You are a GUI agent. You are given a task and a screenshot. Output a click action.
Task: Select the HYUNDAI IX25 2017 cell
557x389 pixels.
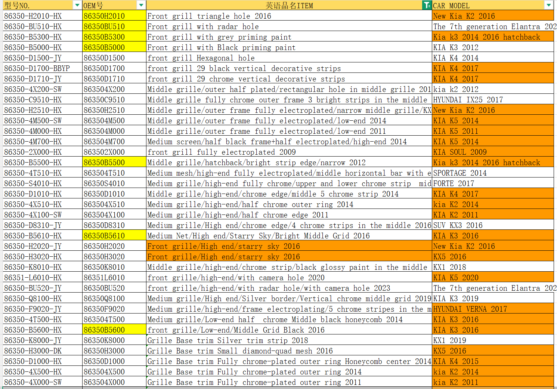pyautogui.click(x=492, y=100)
